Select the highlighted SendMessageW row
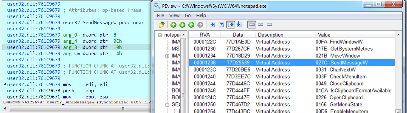The width and height of the screenshot is (407, 113). pyautogui.click(x=292, y=63)
